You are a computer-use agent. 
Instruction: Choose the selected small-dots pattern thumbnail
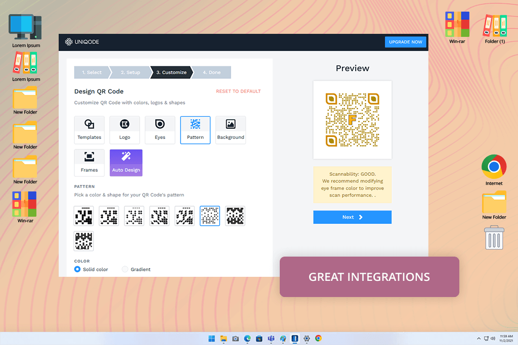[x=210, y=216]
